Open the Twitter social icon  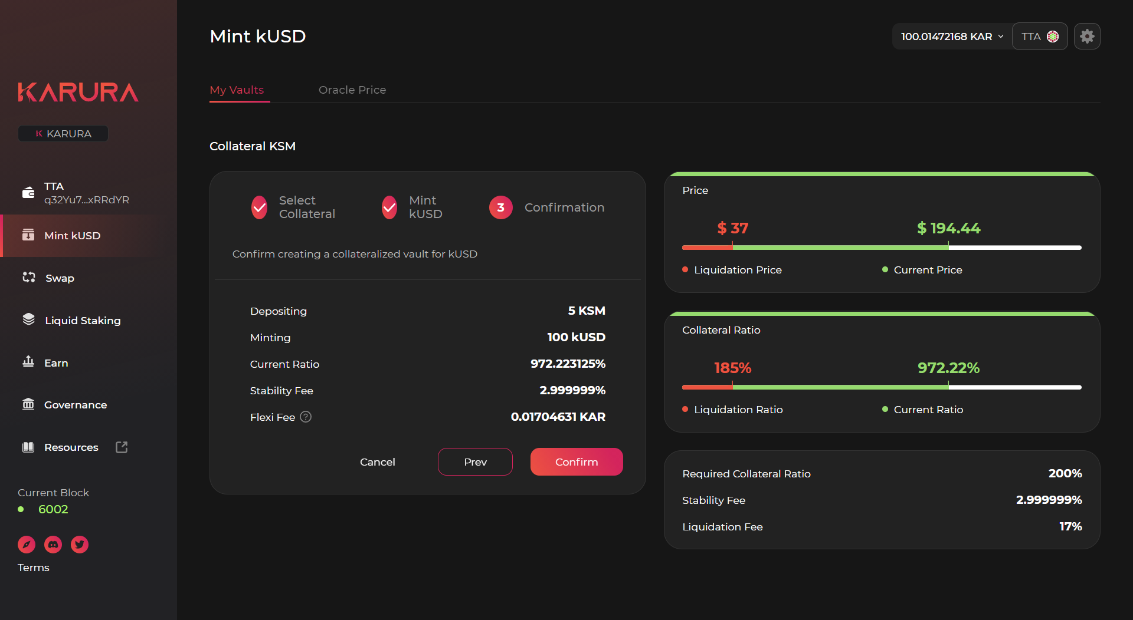pyautogui.click(x=80, y=545)
